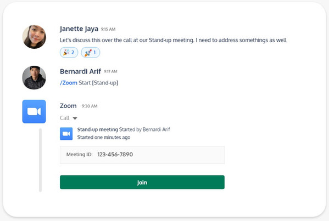The height and width of the screenshot is (221, 329).
Task: Click the large Zoom camera app icon
Action: pyautogui.click(x=34, y=111)
